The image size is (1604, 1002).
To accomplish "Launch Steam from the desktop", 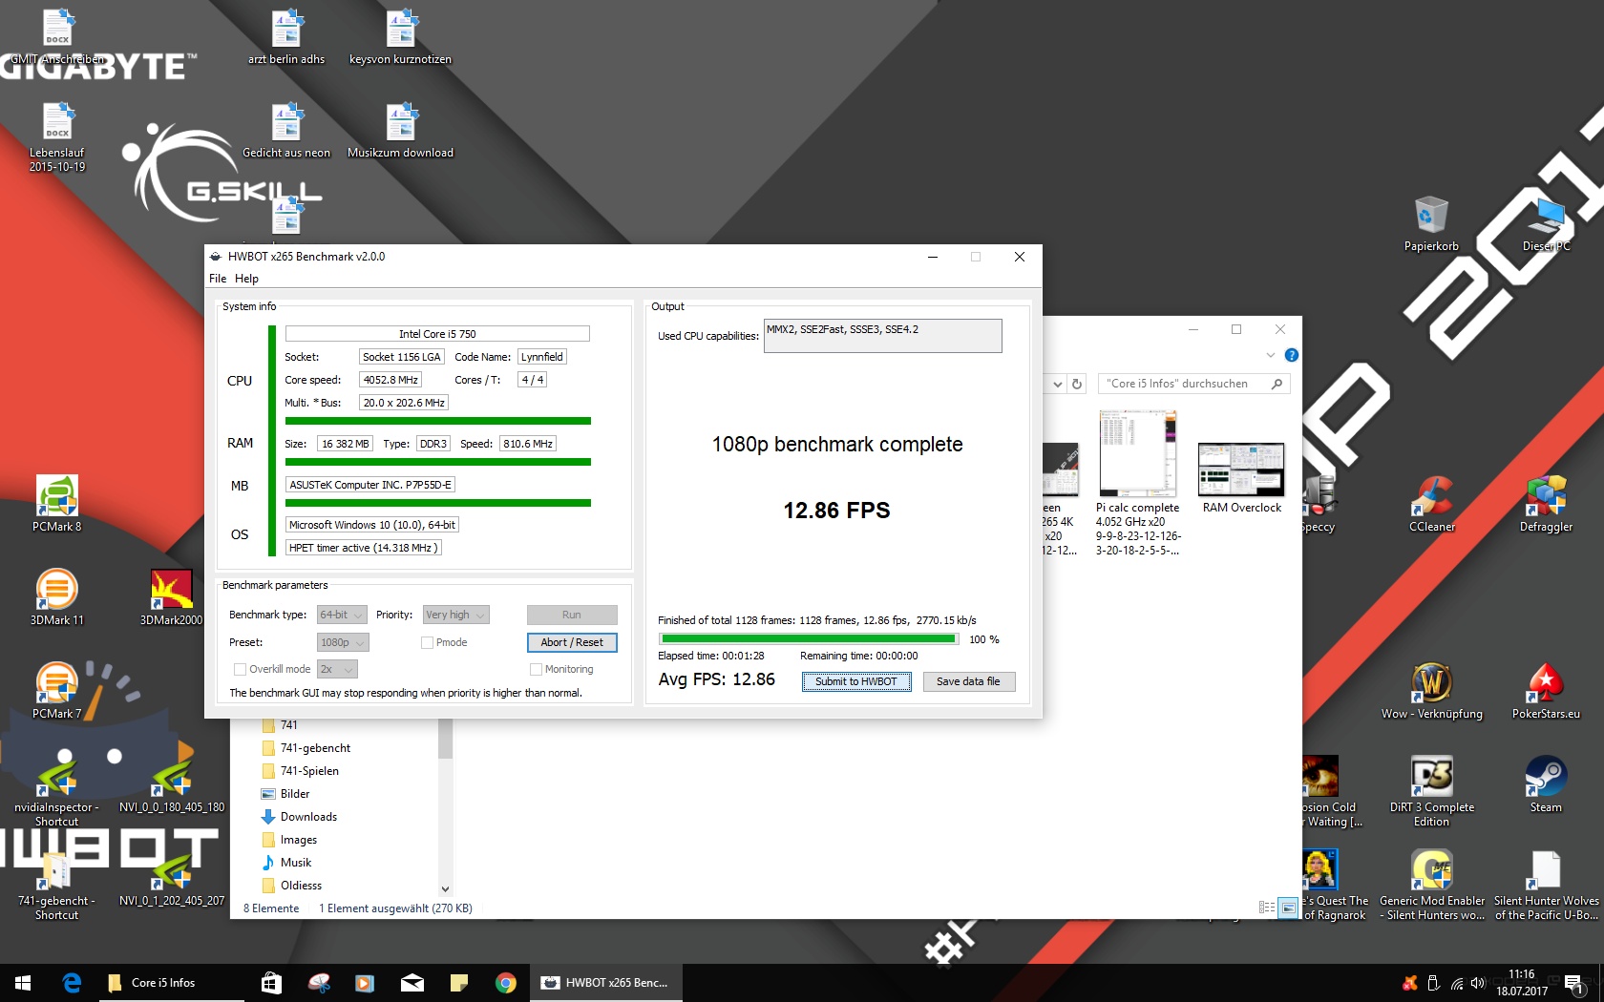I will (x=1546, y=783).
